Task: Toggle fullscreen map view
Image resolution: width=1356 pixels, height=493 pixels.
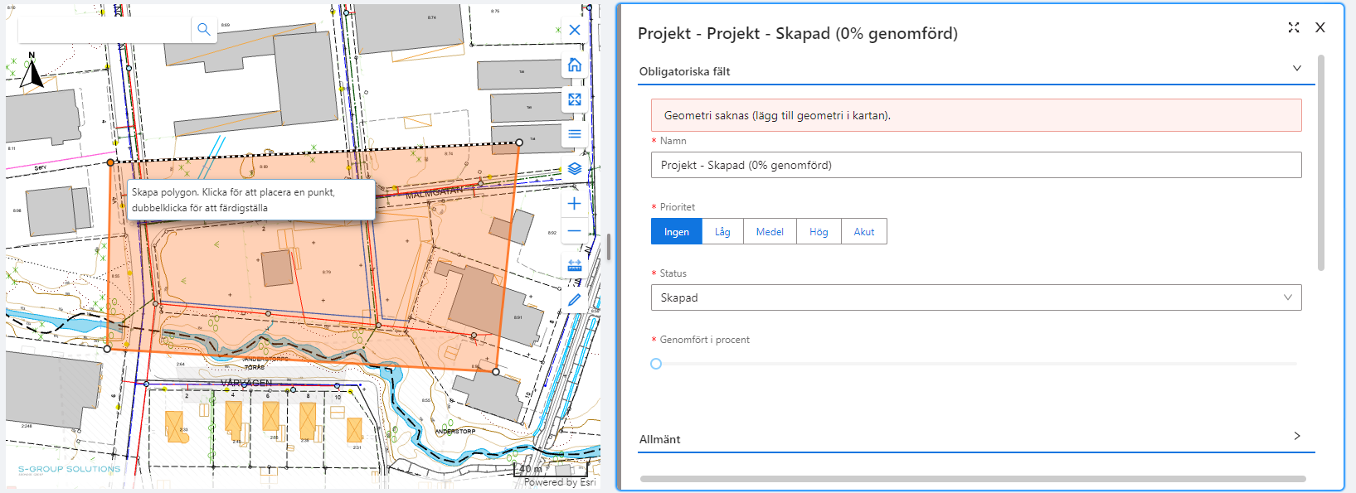Action: 574,99
